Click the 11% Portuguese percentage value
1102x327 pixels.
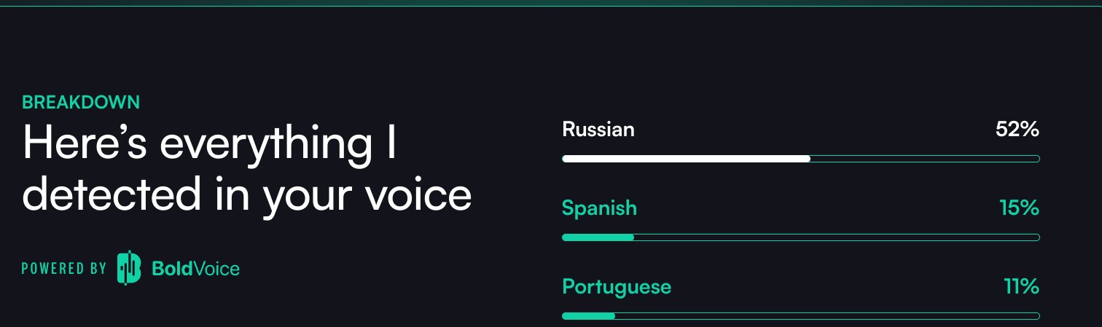(1021, 287)
